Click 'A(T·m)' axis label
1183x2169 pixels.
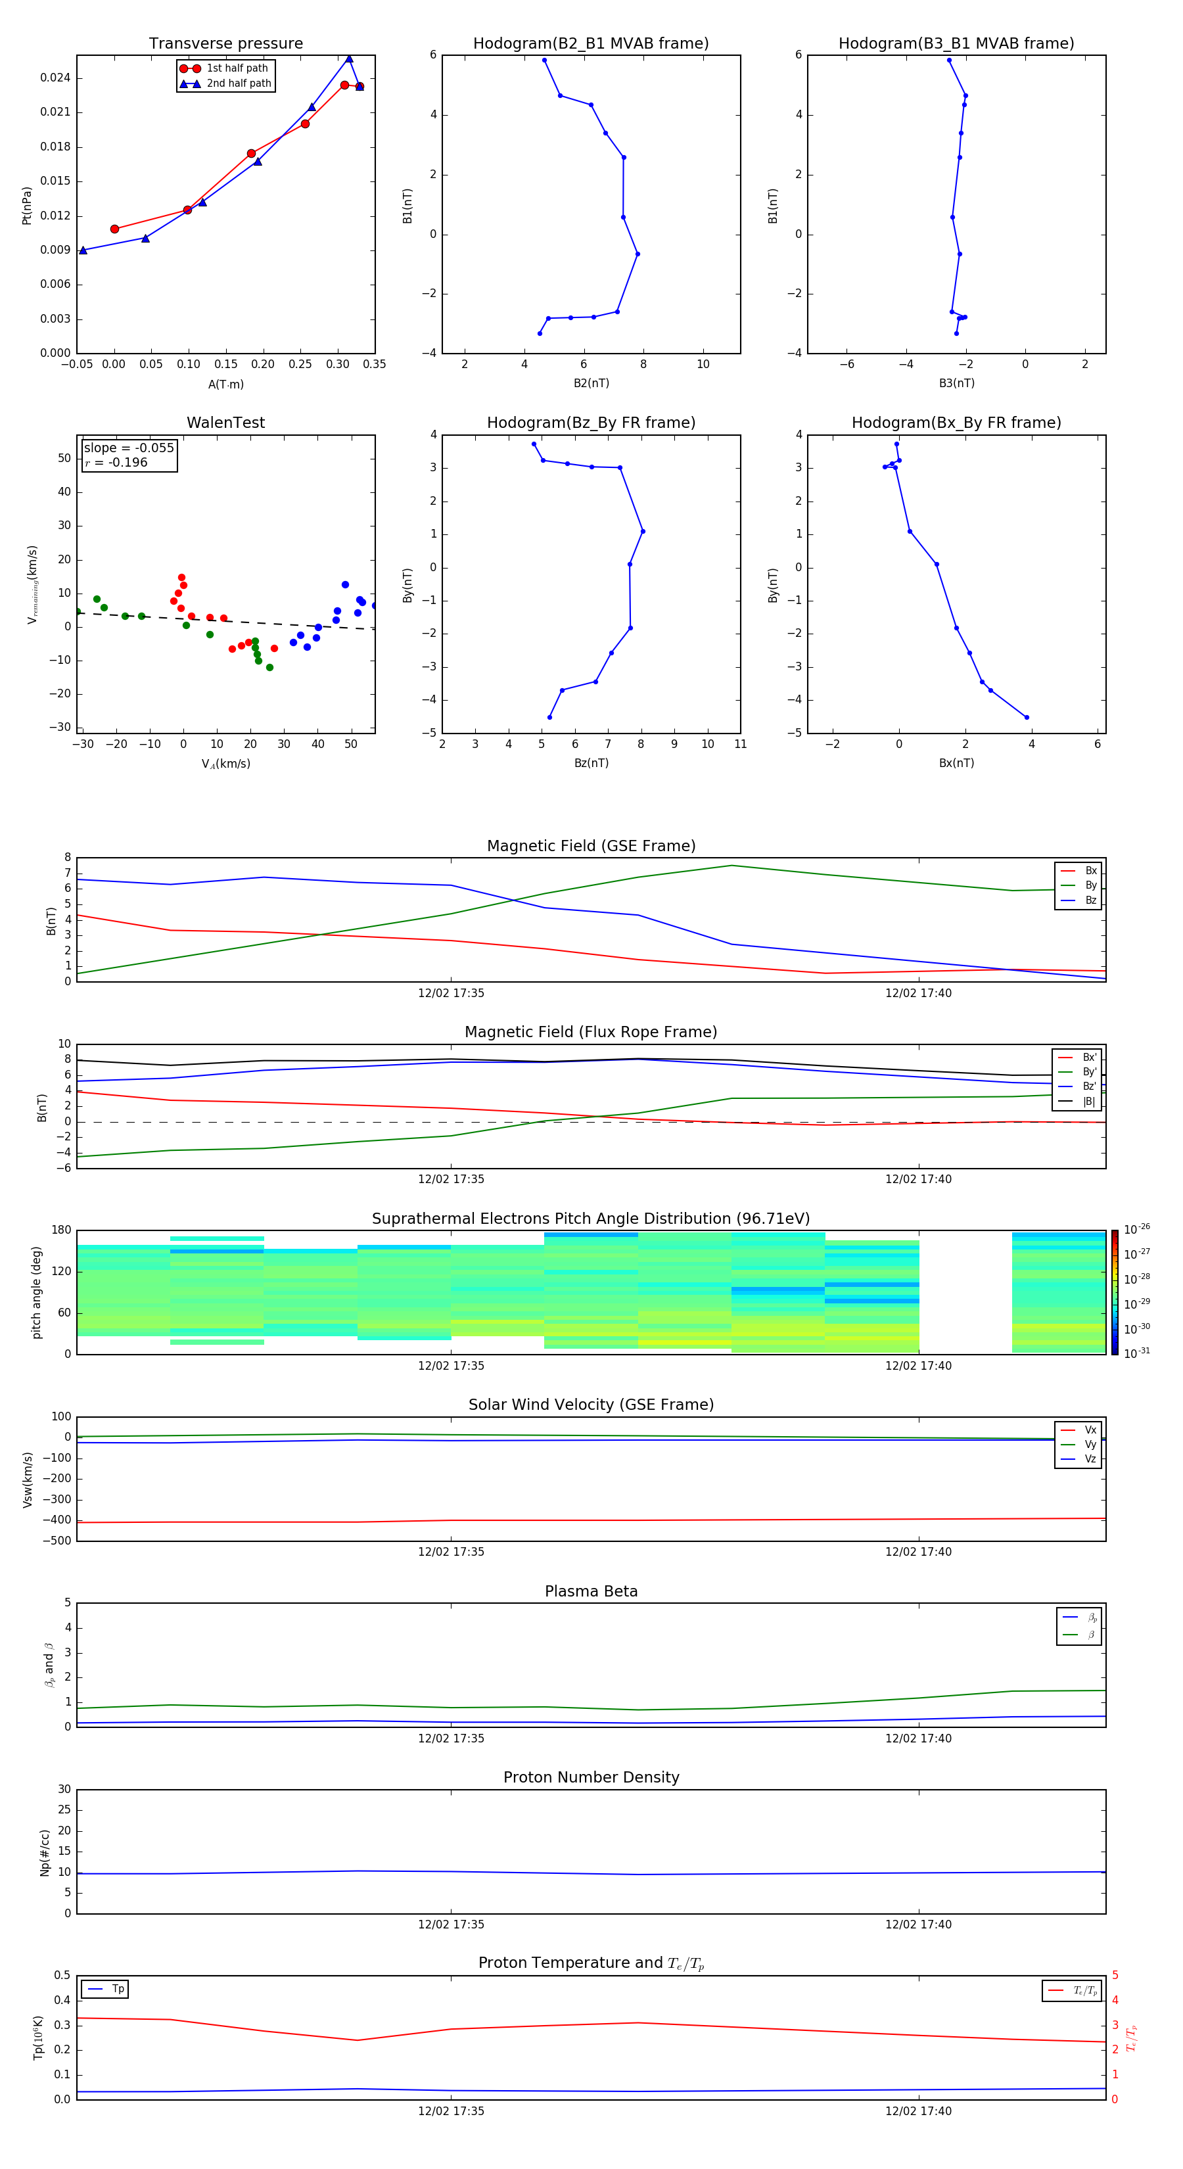[x=225, y=385]
